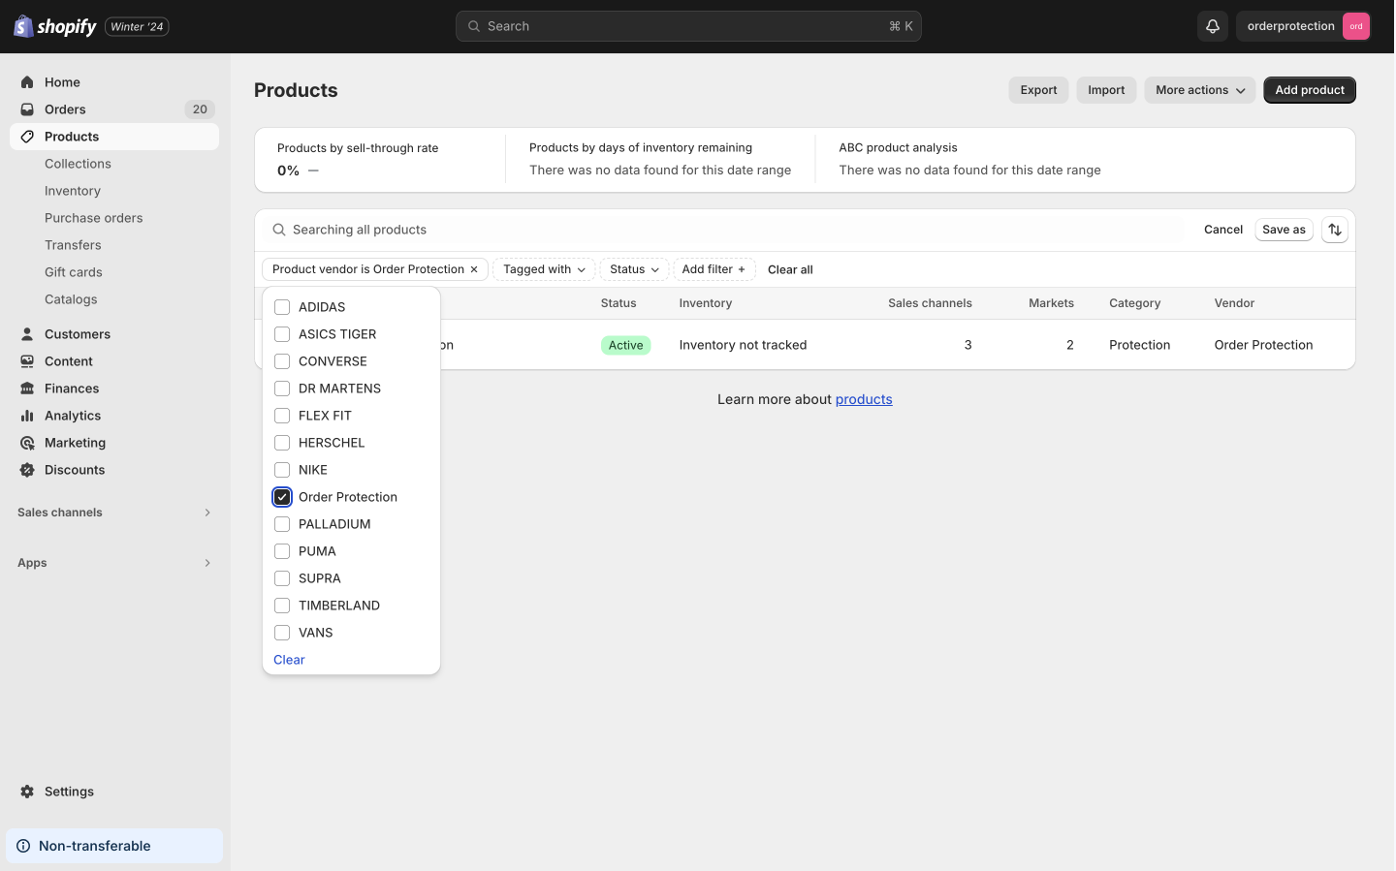This screenshot has width=1396, height=871.
Task: Open the Tagged with filter dropdown
Action: (544, 269)
